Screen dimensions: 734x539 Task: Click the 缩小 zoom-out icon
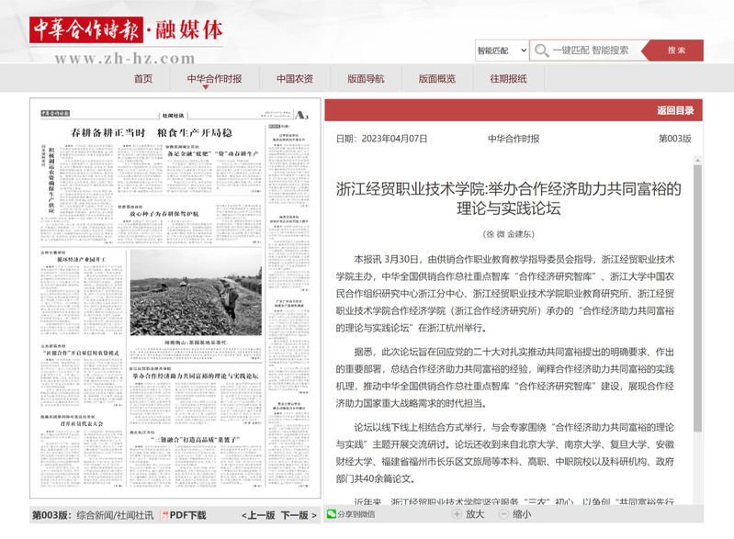click(503, 515)
